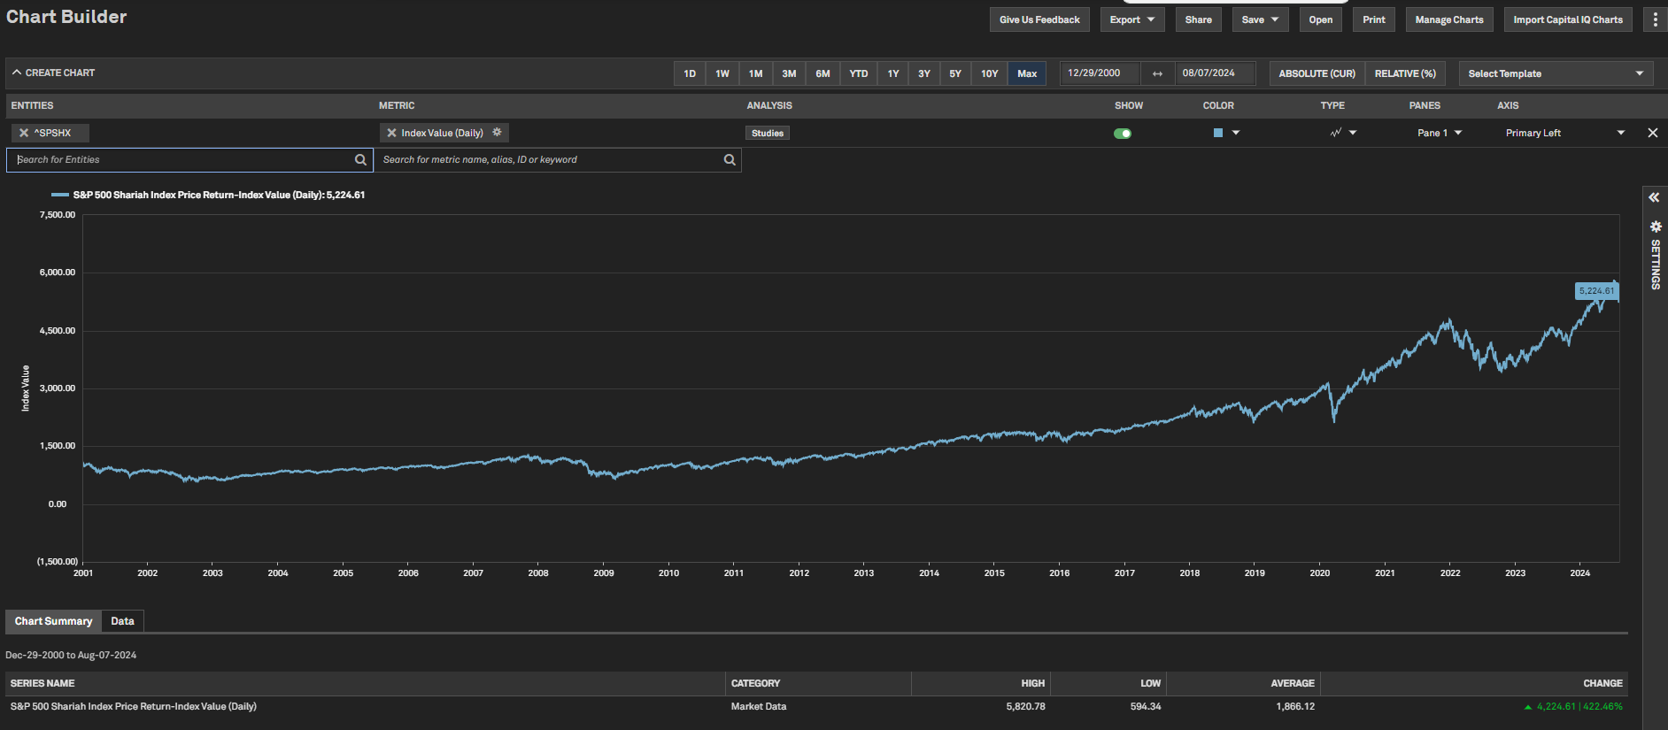Click the Studies button

coord(767,133)
